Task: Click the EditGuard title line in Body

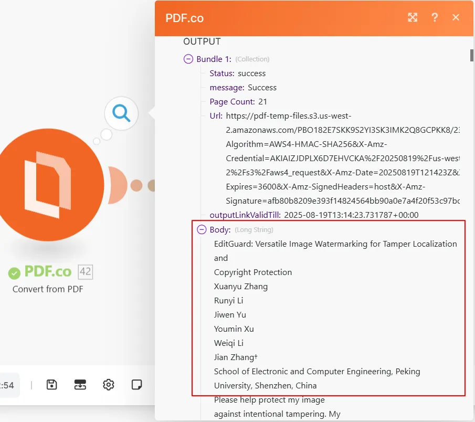Action: pos(335,244)
